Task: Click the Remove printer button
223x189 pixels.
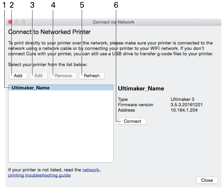Action: (x=63, y=76)
